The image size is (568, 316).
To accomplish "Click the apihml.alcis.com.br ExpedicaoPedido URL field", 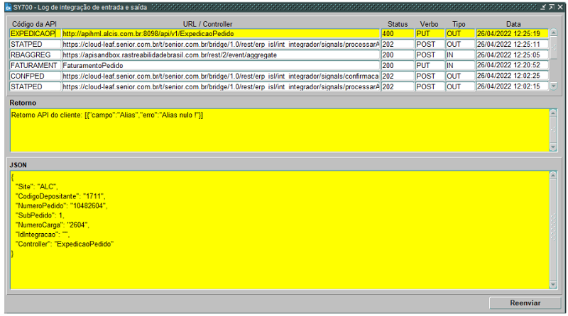I will point(221,33).
